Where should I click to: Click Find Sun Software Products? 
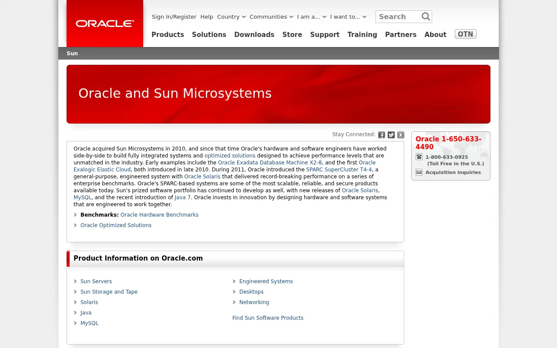(268, 318)
